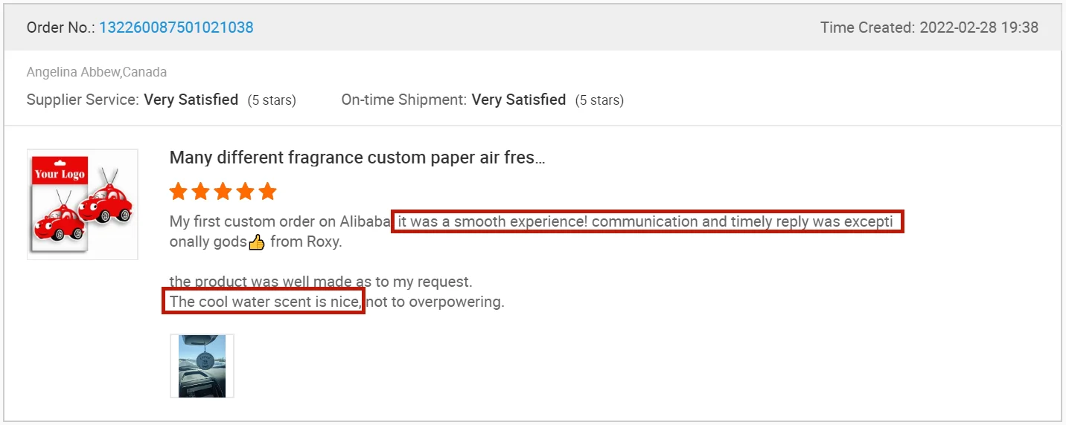
Task: Click '(5 stars)' beside Supplier Service
Action: pyautogui.click(x=272, y=100)
